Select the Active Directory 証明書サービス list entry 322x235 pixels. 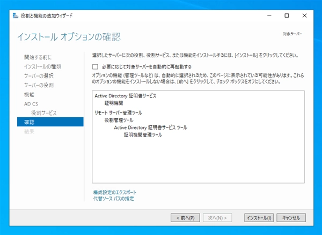[x=126, y=96]
